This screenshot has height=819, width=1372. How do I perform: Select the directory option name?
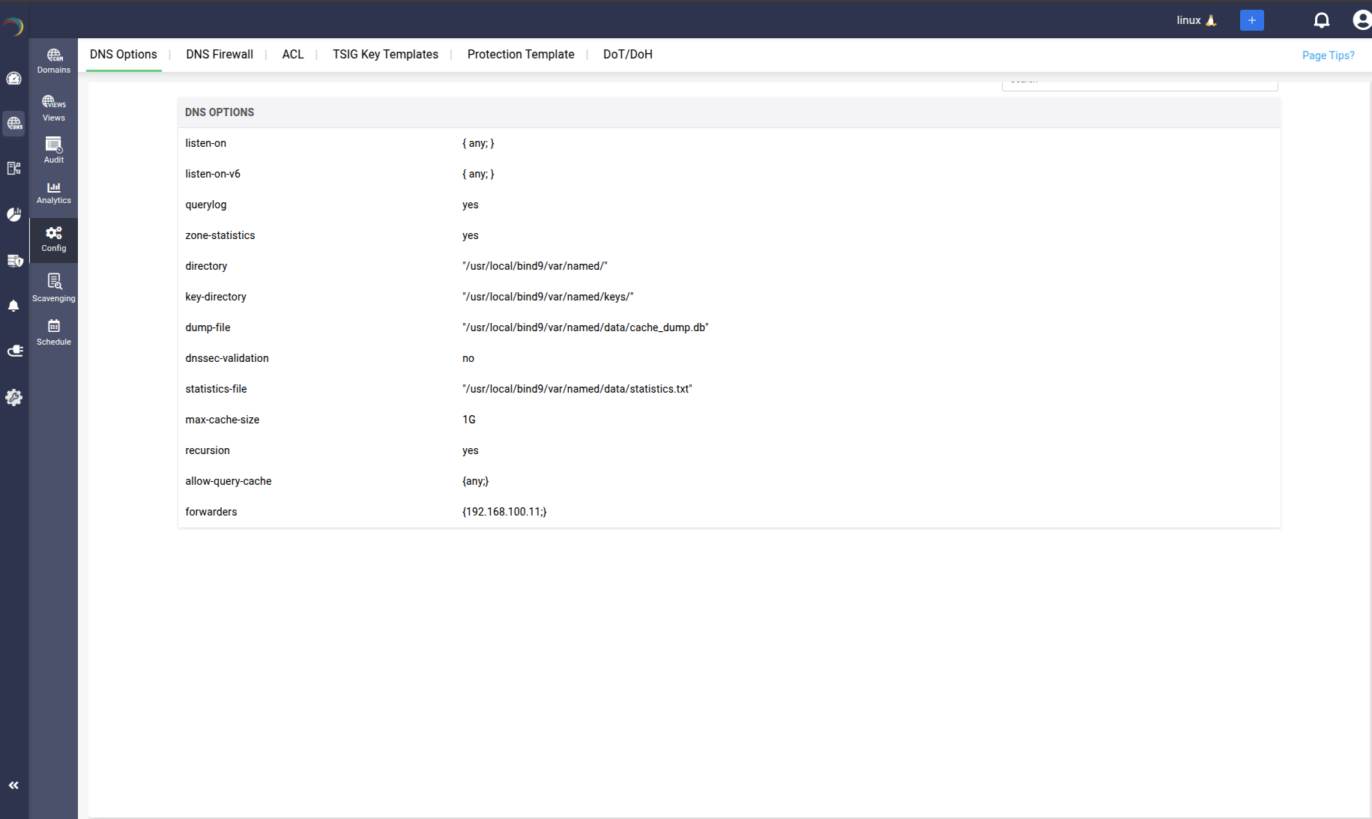point(206,267)
